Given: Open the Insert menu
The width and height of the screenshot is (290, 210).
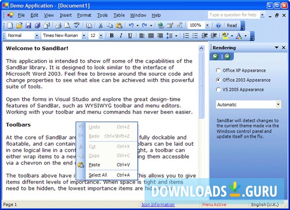Looking at the screenshot, I should pyautogui.click(x=66, y=15).
